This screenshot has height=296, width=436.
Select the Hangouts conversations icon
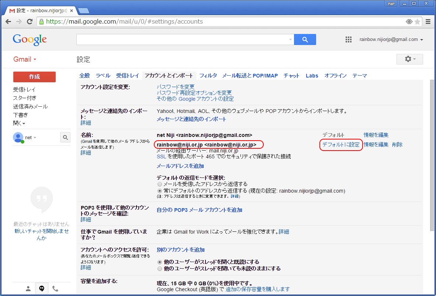pyautogui.click(x=42, y=289)
